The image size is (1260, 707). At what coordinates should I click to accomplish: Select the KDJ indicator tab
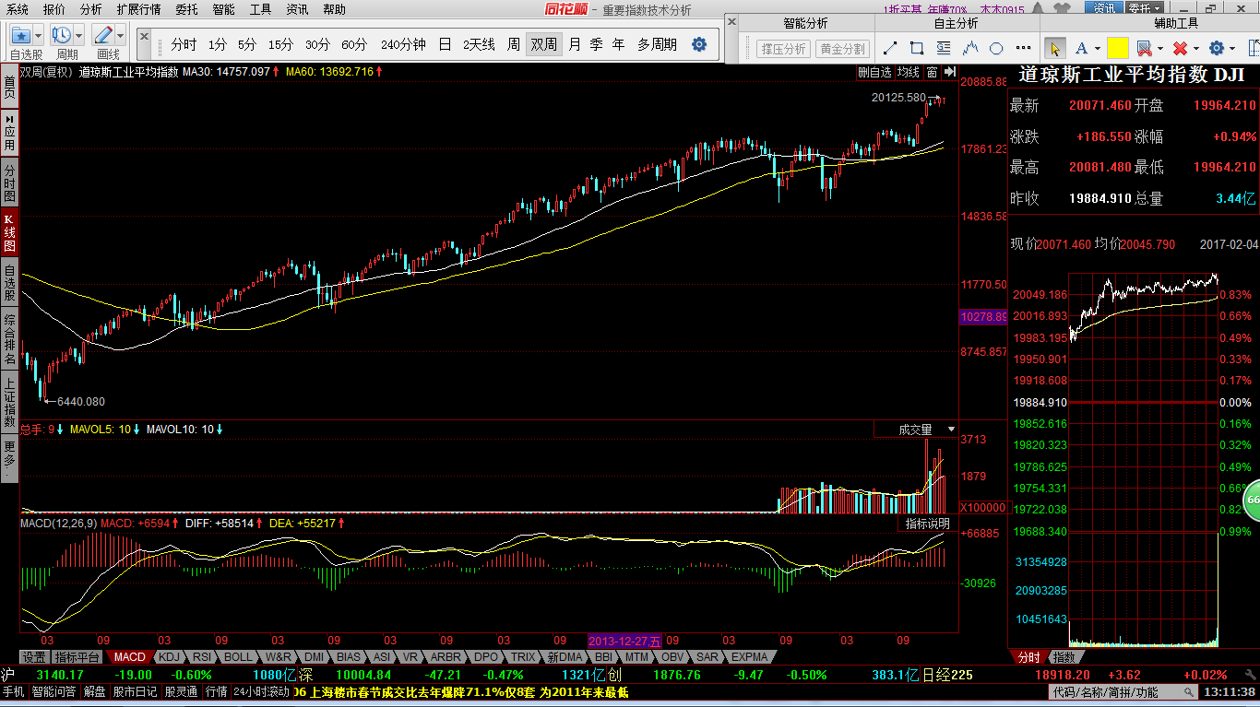[169, 657]
